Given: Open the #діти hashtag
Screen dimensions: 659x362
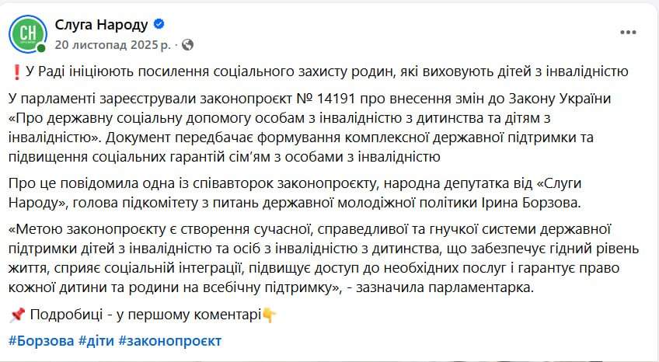Looking at the screenshot, I should pyautogui.click(x=96, y=341).
